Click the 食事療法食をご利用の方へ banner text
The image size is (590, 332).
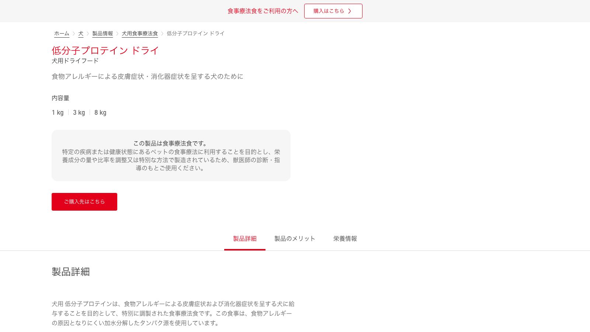coord(263,11)
